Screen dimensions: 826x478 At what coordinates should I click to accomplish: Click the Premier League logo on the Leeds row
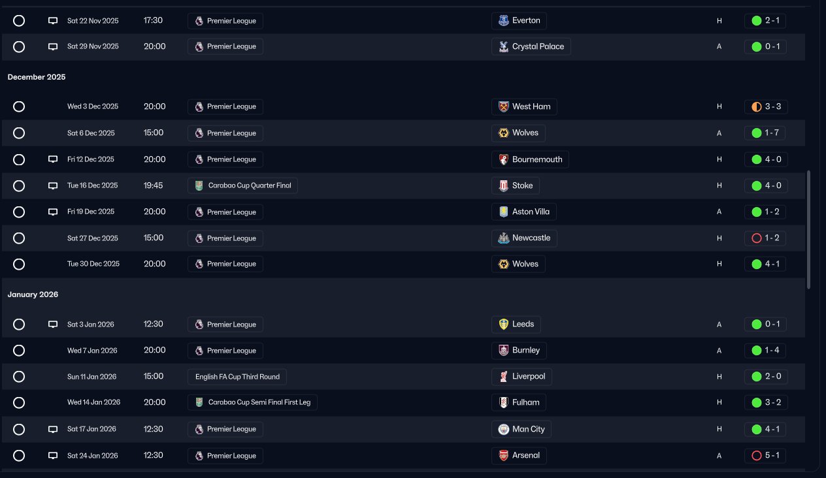coord(199,325)
